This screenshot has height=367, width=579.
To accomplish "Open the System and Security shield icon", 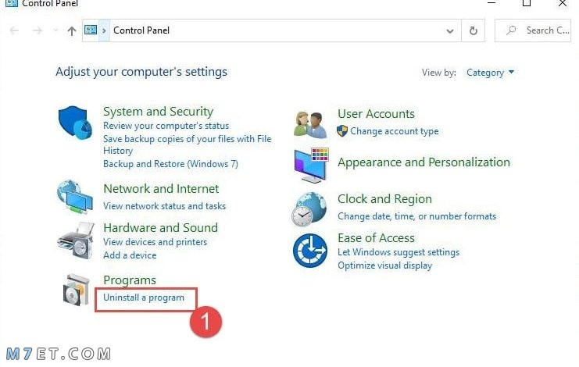I will [x=75, y=123].
